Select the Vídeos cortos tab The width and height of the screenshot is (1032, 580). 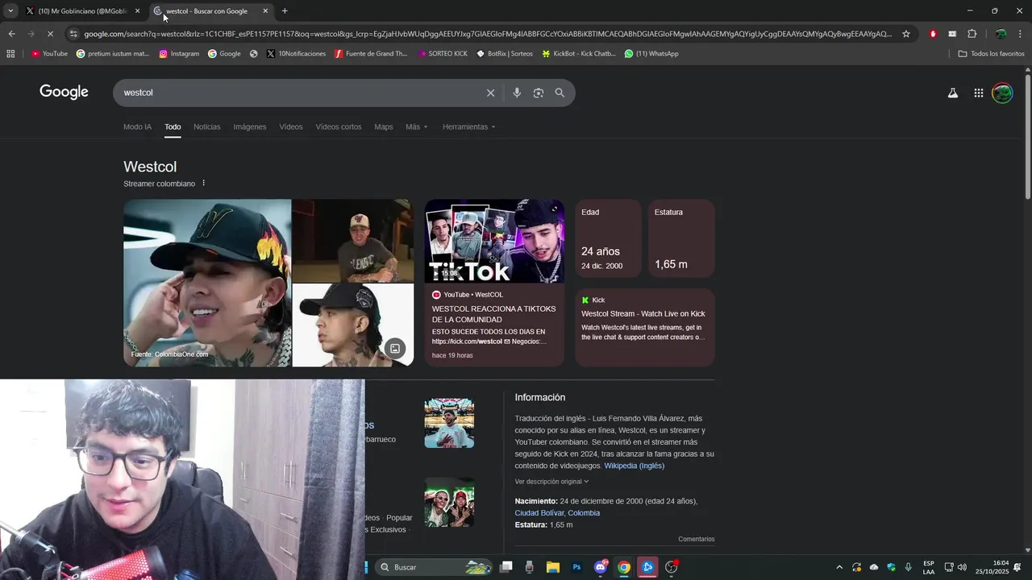click(x=339, y=127)
